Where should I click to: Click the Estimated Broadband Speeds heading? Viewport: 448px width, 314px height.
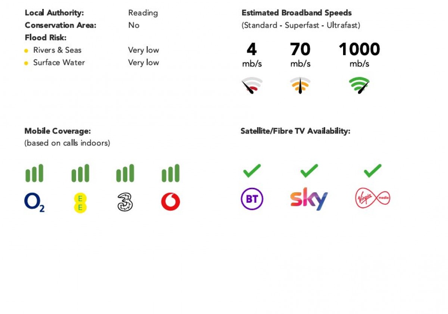pyautogui.click(x=297, y=13)
